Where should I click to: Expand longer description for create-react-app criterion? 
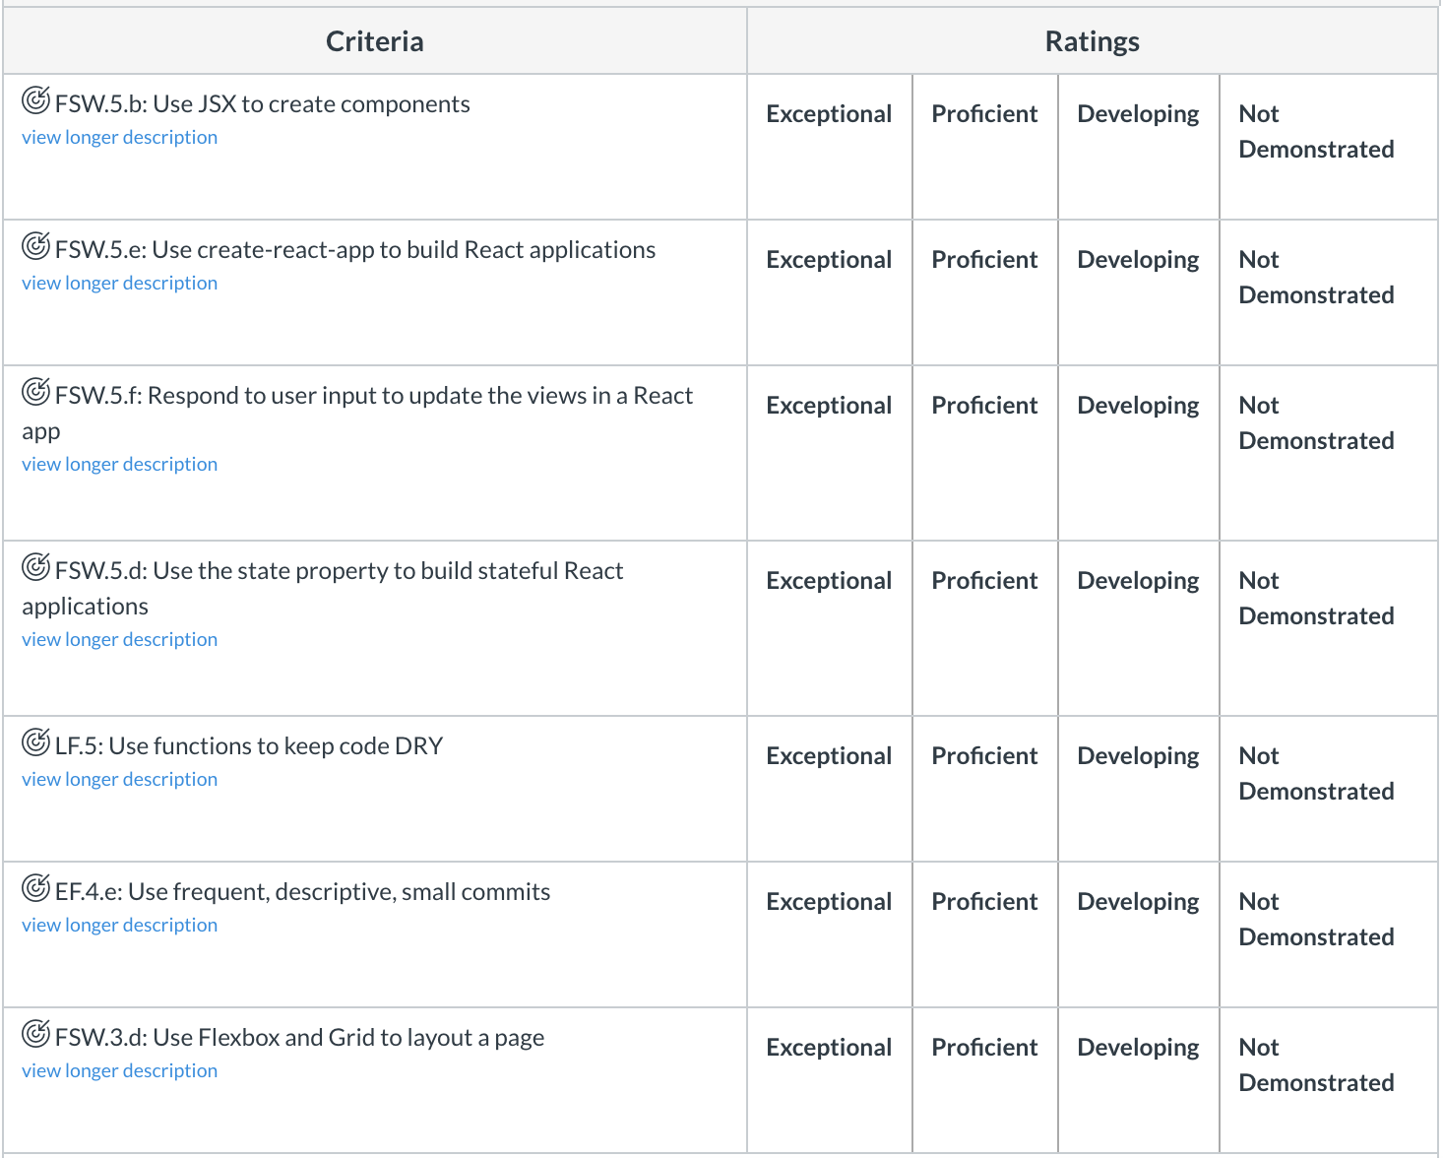(119, 284)
